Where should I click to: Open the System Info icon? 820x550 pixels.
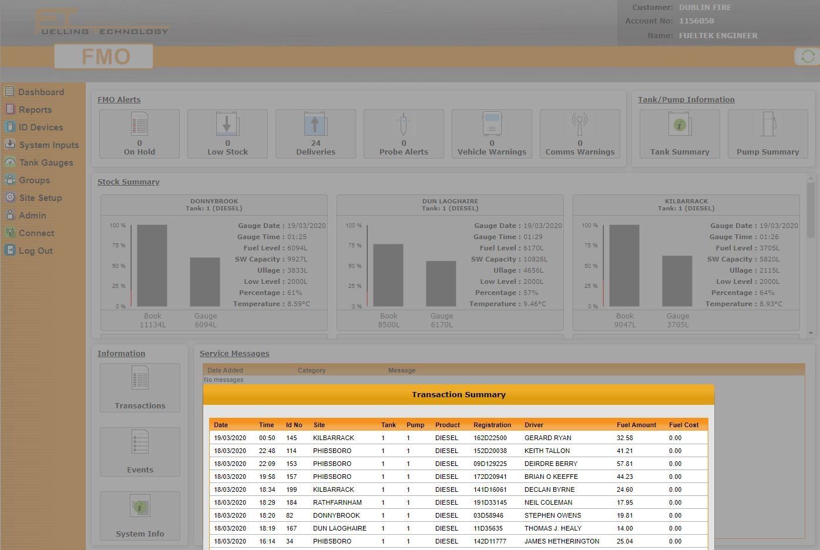tap(140, 506)
